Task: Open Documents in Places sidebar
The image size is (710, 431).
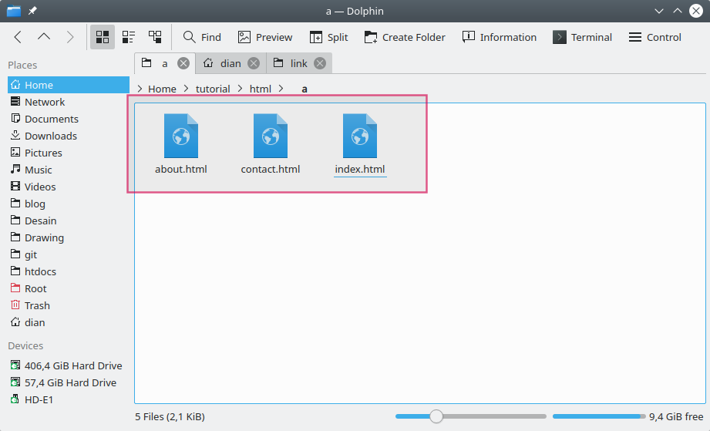Action: point(69,119)
